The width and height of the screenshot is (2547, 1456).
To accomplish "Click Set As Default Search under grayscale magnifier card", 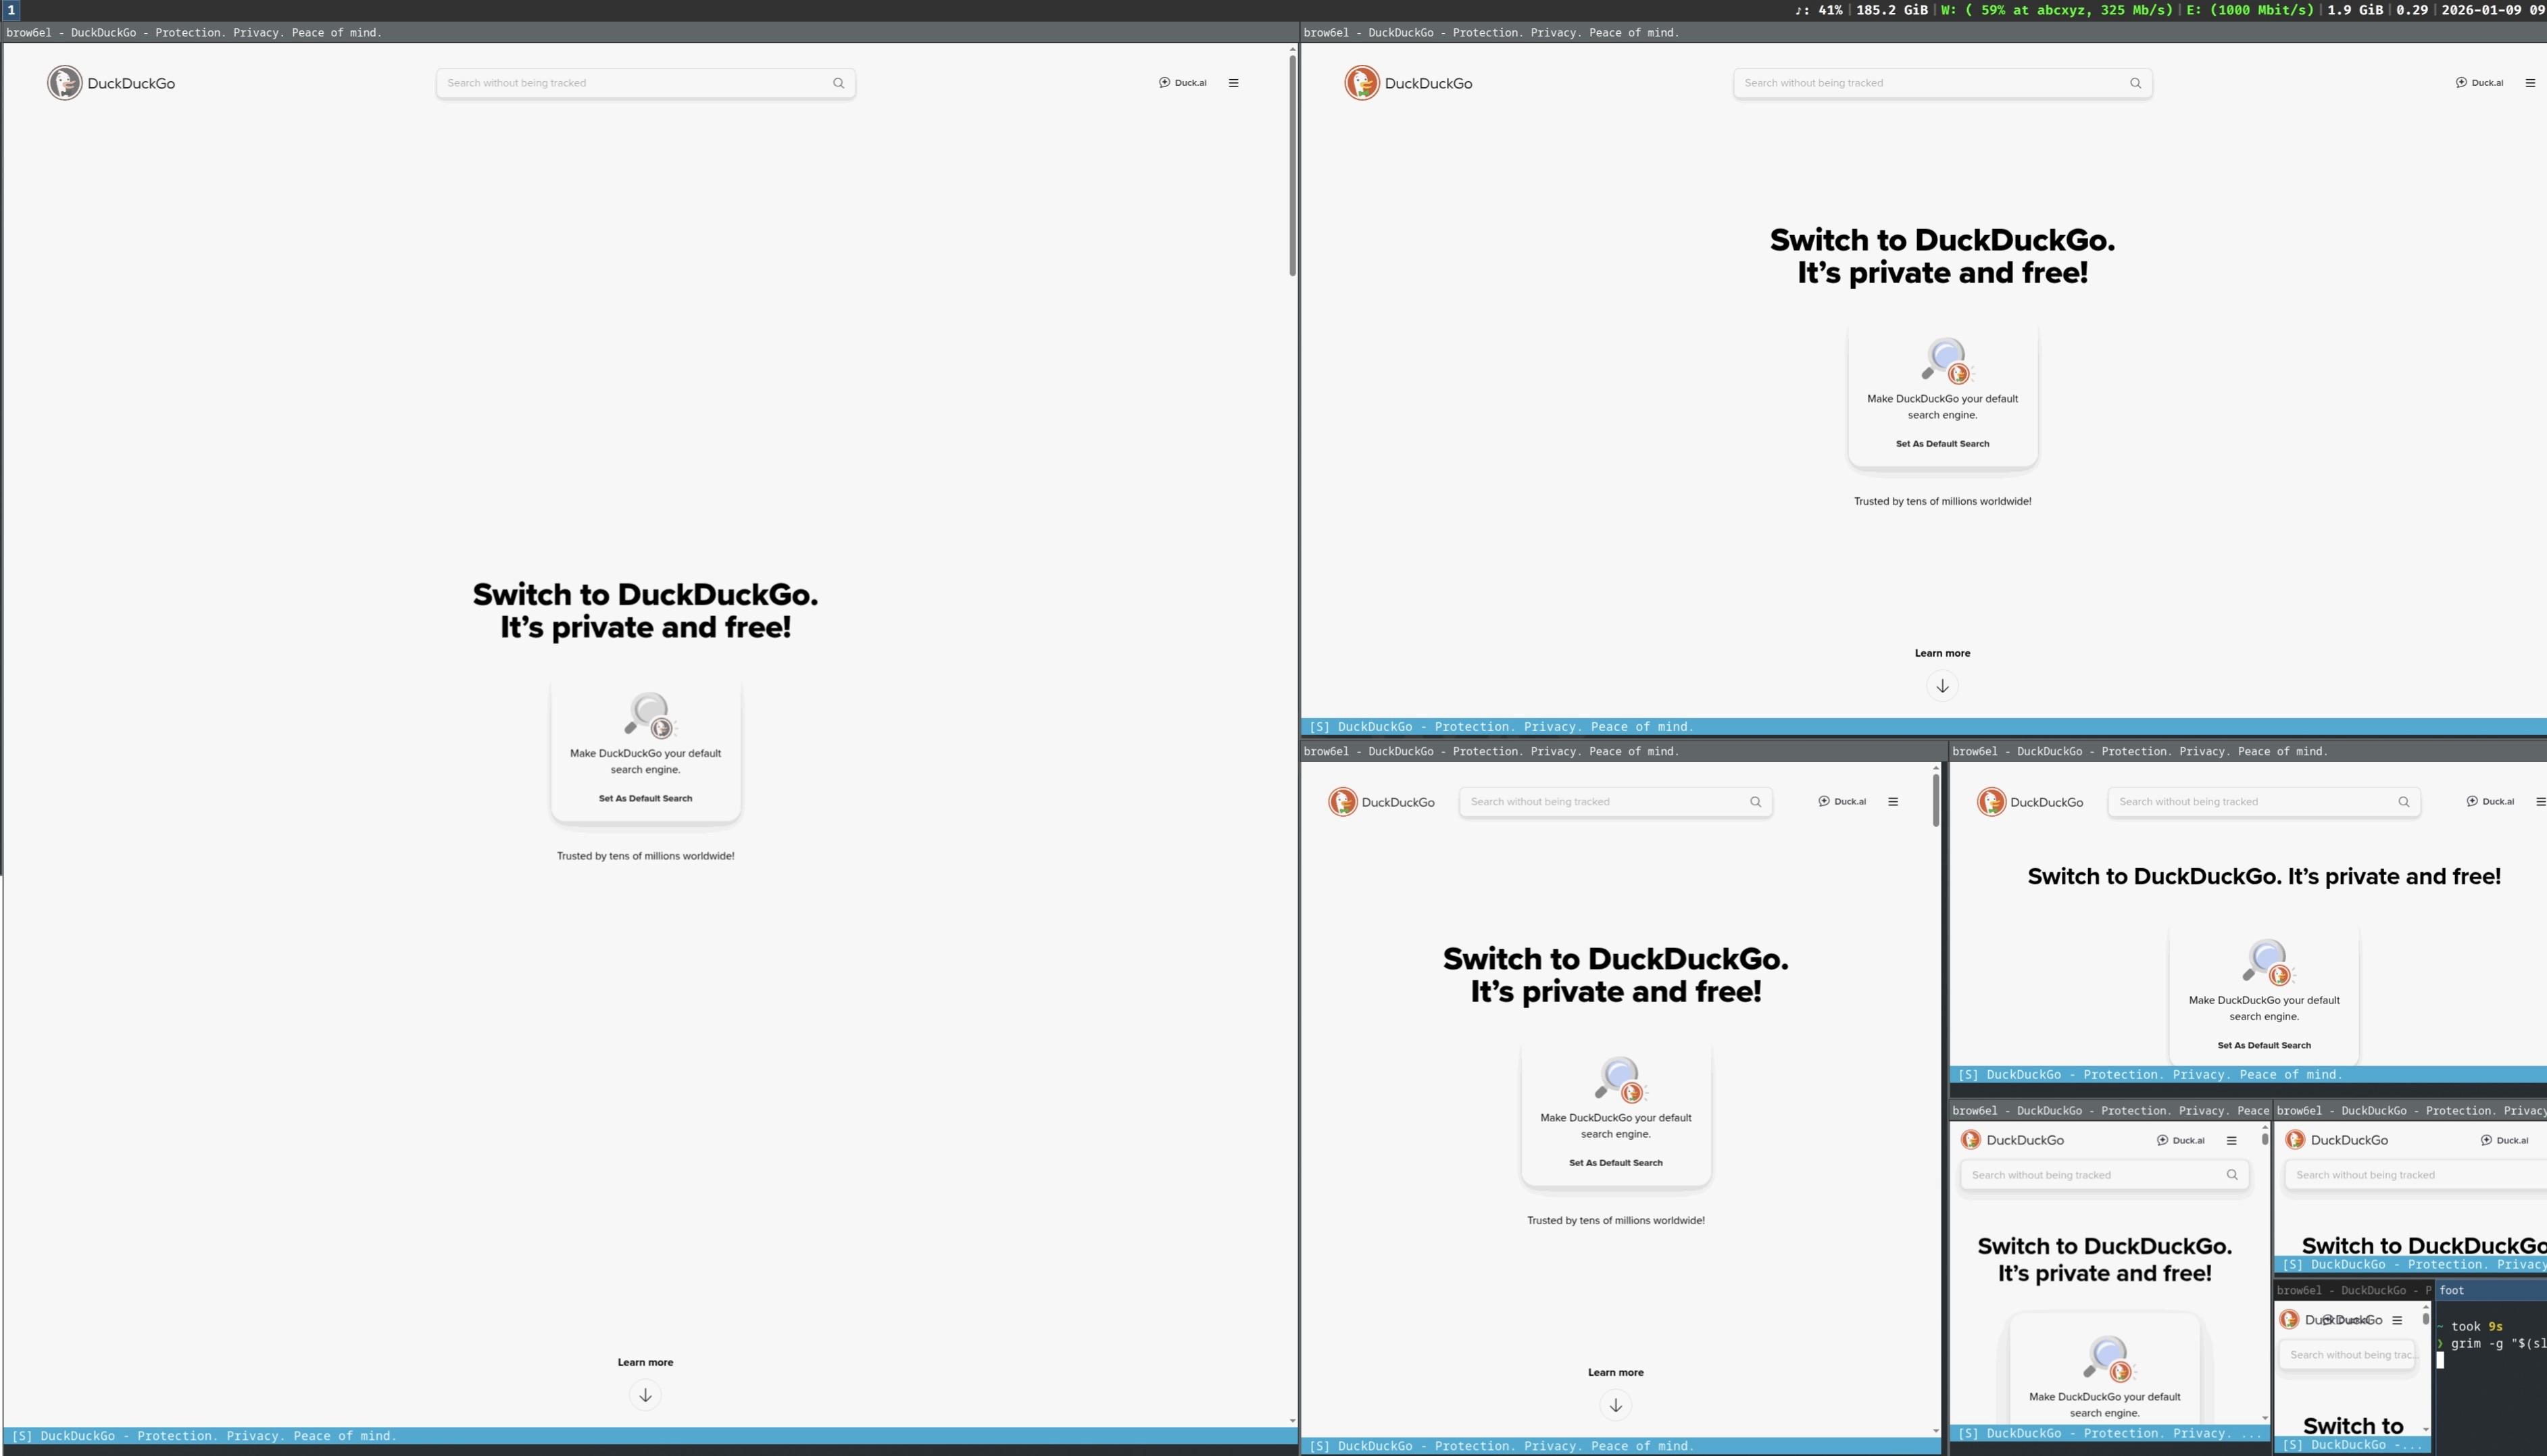I will (645, 798).
